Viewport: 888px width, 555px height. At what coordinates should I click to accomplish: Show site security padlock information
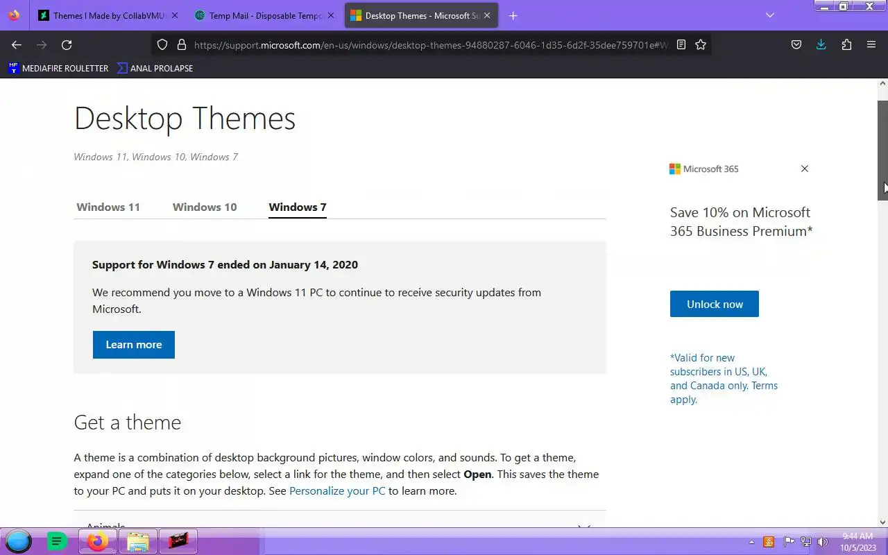click(x=182, y=44)
